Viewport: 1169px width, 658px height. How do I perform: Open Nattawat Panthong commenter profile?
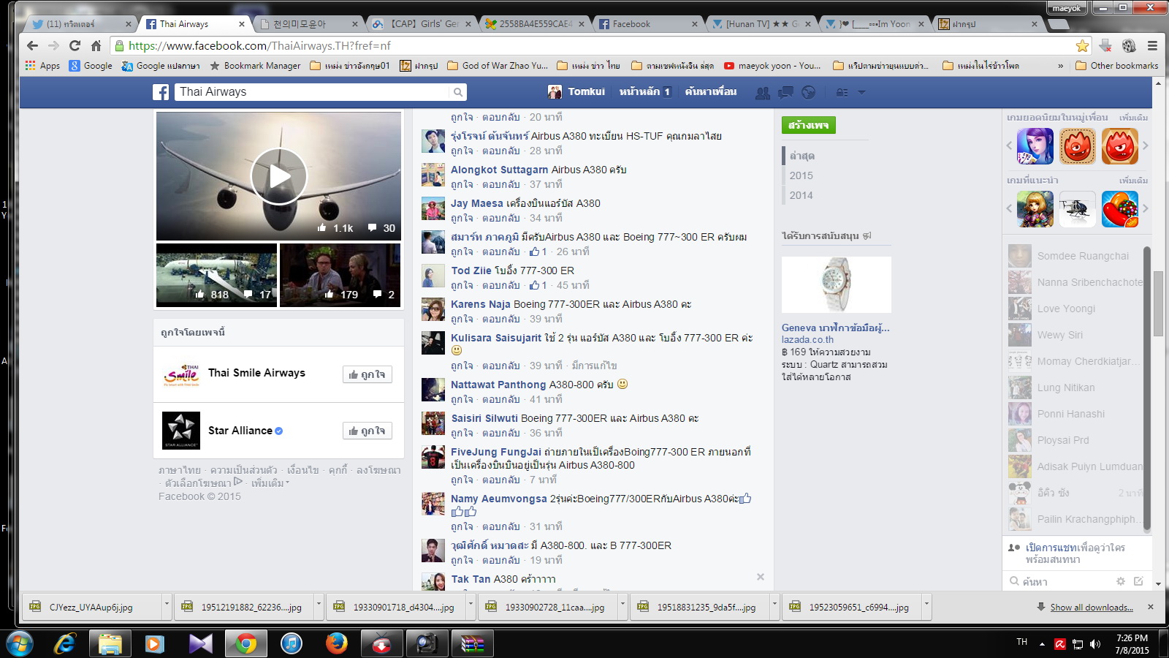(x=498, y=385)
